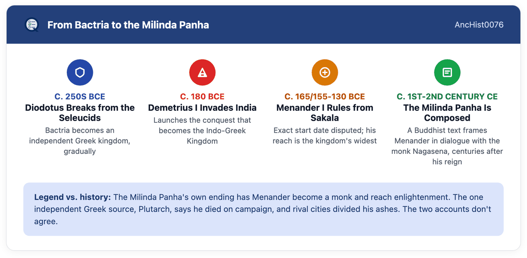This screenshot has width=527, height=258.
Task: Click the orange plus-circle icon
Action: [x=325, y=73]
